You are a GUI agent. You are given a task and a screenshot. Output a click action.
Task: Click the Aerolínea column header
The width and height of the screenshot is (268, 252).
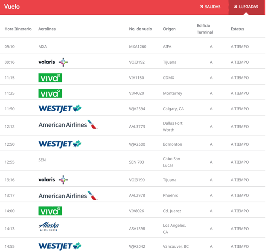tap(47, 29)
